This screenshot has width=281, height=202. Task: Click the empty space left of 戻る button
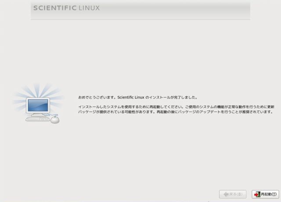pos(132,194)
